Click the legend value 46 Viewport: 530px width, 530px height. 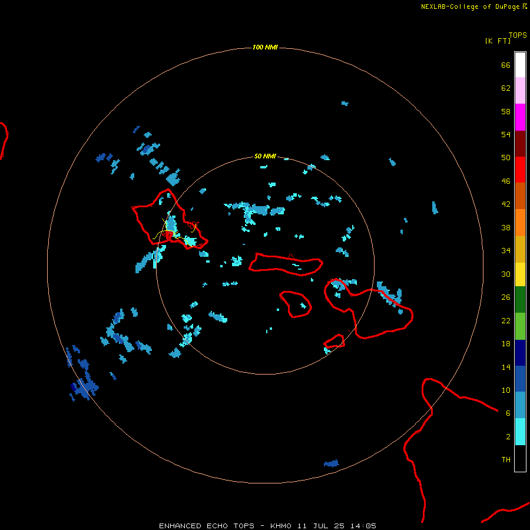click(x=506, y=181)
